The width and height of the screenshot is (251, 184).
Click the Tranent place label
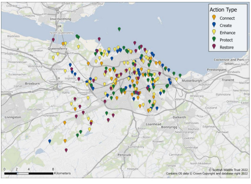[228, 80]
